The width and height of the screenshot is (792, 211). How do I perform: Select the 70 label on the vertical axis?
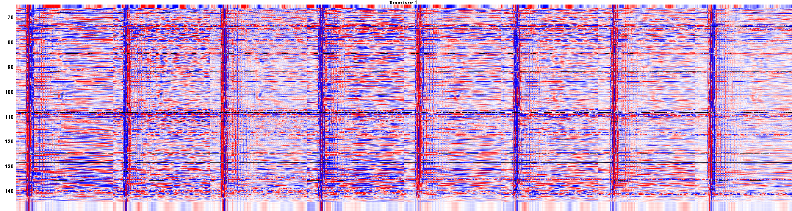pos(10,18)
